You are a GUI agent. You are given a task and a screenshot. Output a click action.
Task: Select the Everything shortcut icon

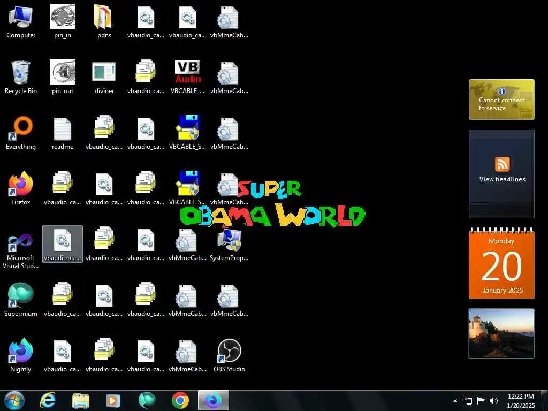pyautogui.click(x=21, y=133)
